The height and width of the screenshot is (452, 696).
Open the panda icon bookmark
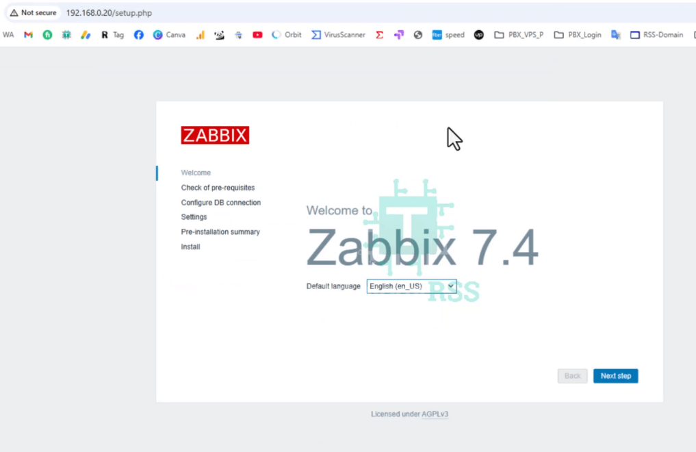point(219,35)
